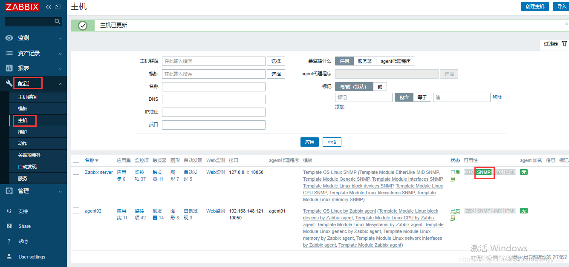Click SNMP availability badge for Zabbix server

(484, 172)
